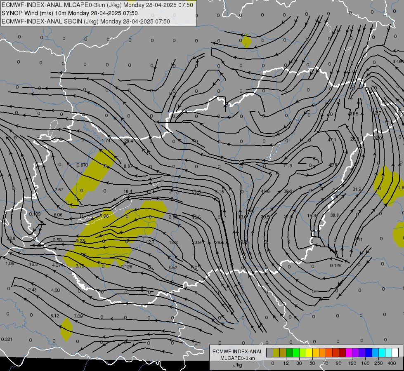The height and width of the screenshot is (371, 404).
Task: Click the 0.126 map value
Action: 126,266
